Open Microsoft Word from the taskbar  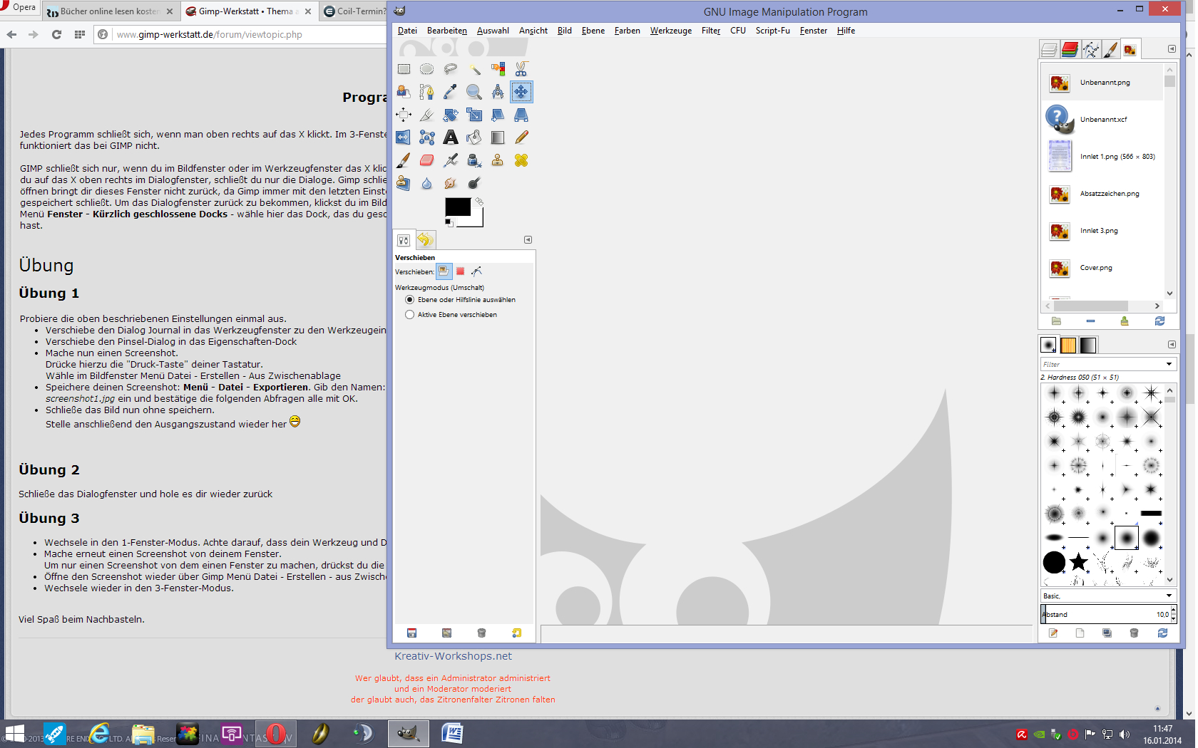pos(452,733)
